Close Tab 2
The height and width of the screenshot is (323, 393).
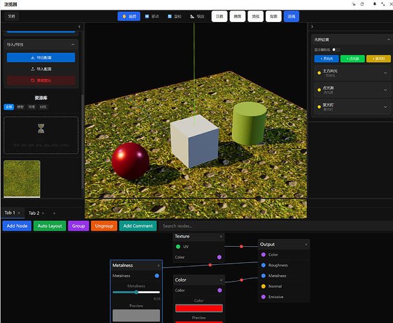click(43, 213)
